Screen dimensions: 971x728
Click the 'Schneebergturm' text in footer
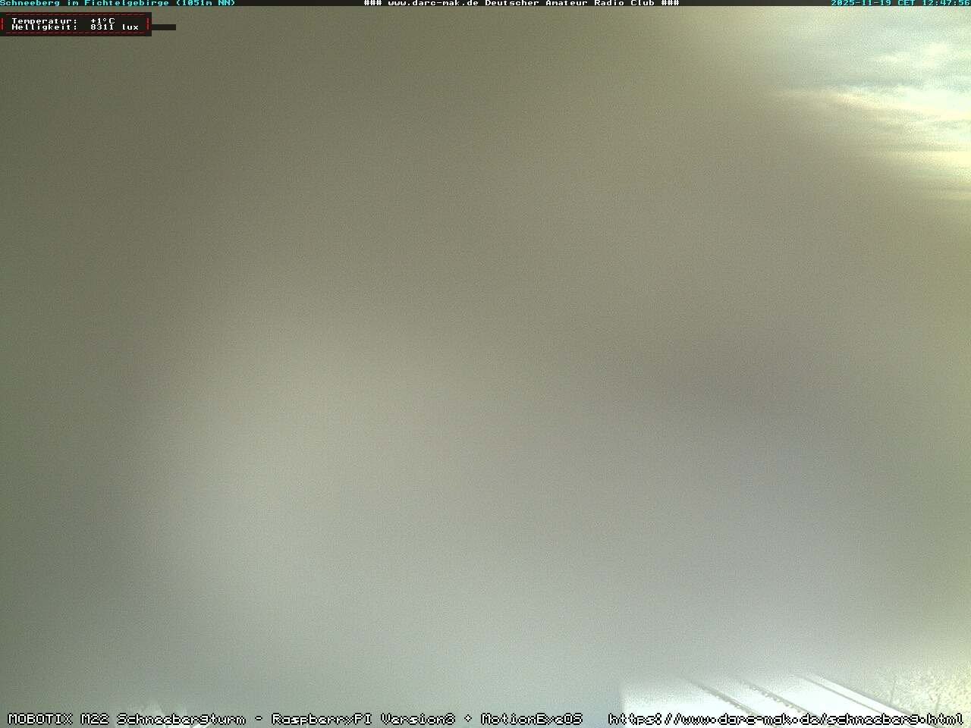(x=181, y=719)
